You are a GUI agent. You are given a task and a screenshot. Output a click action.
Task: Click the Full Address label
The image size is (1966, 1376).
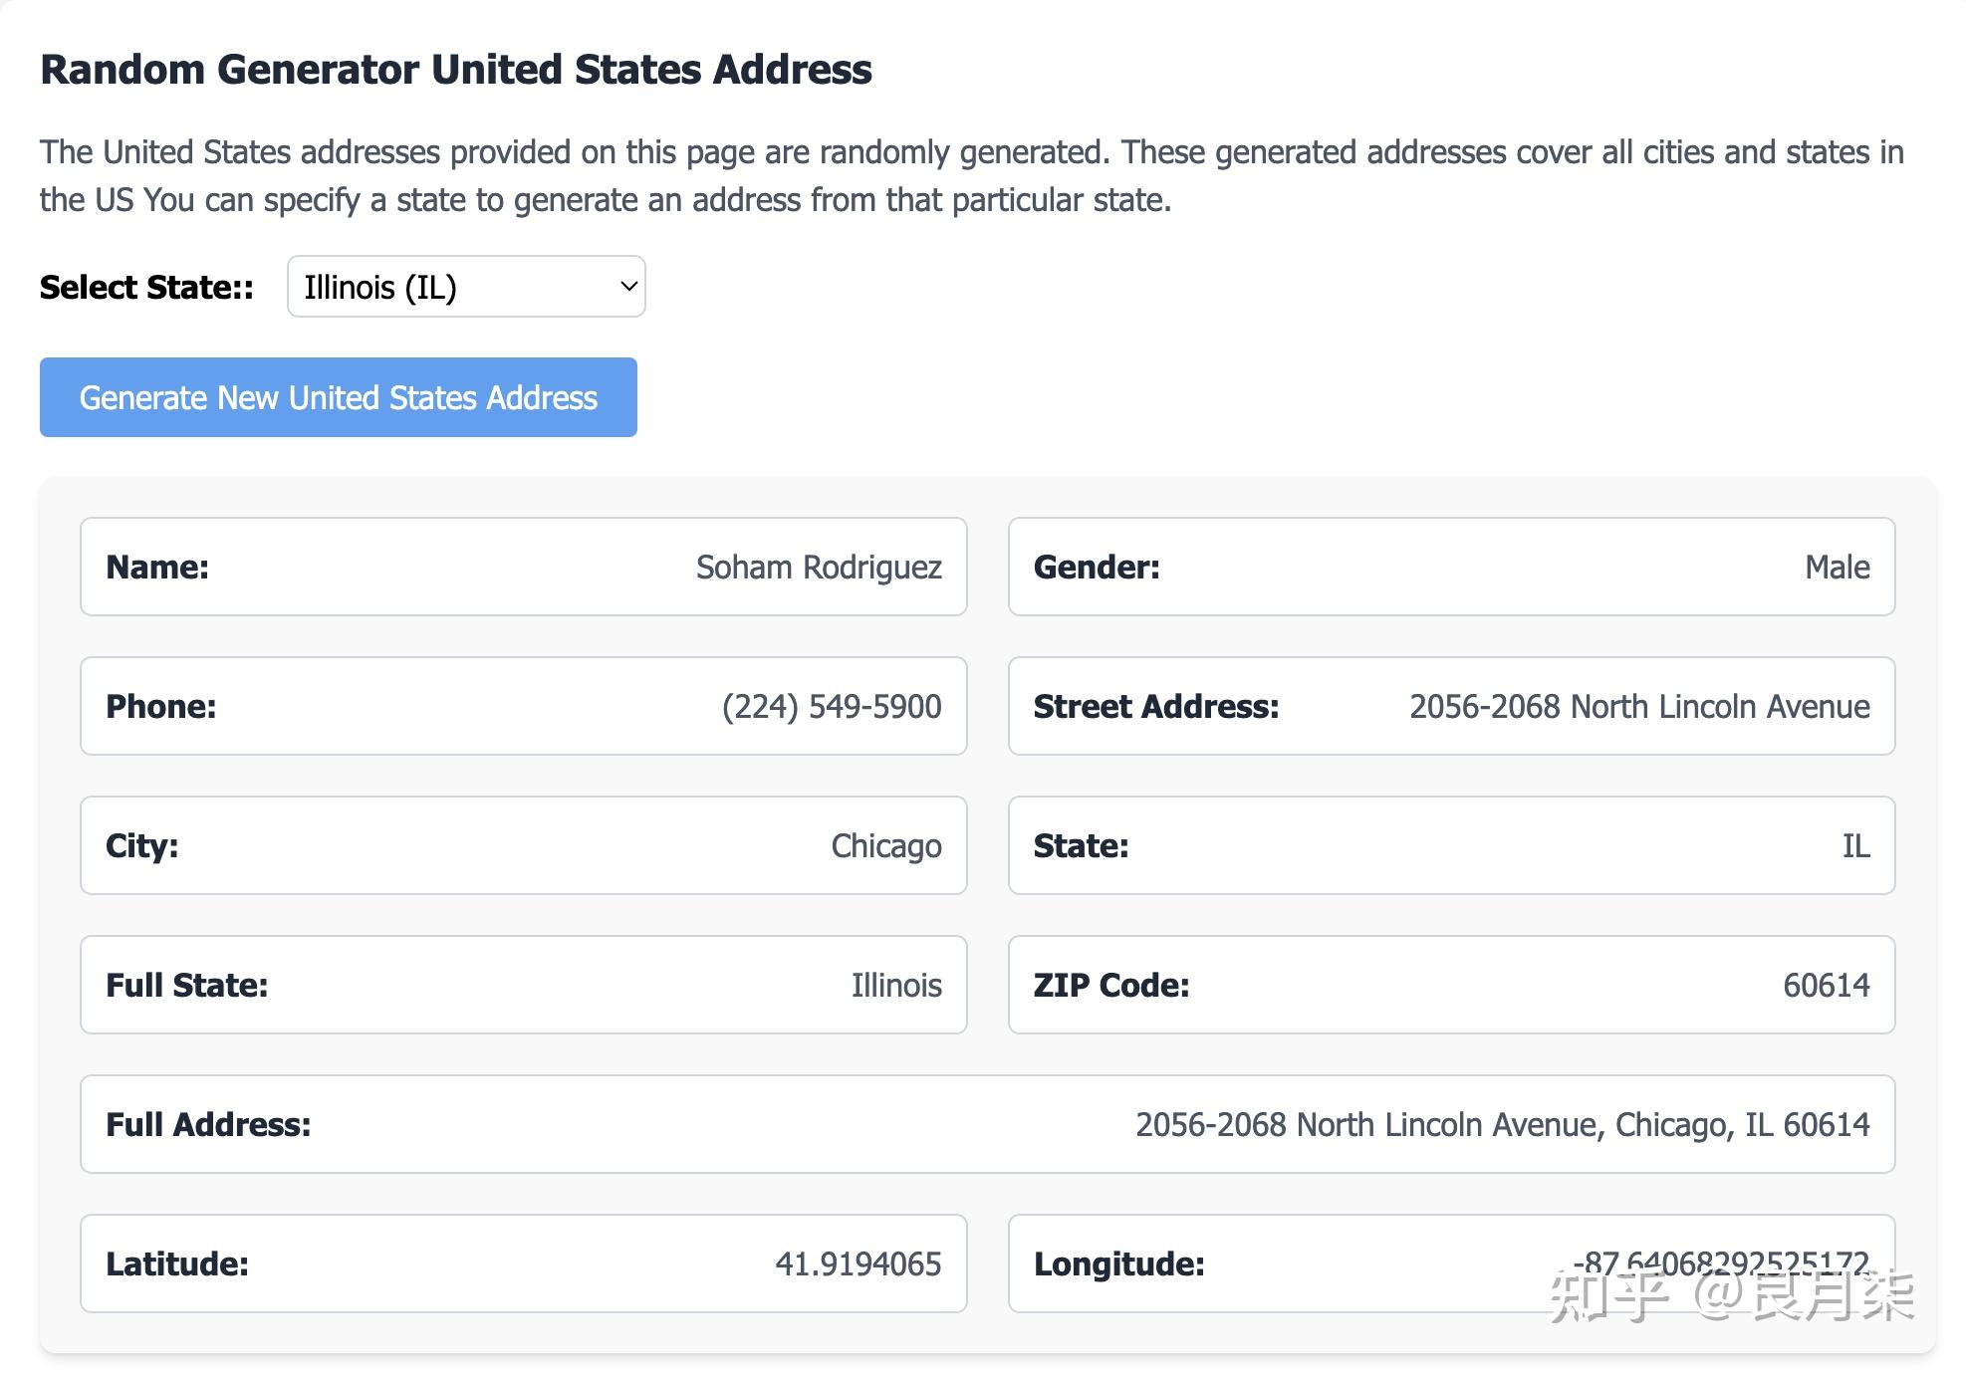[x=208, y=1124]
